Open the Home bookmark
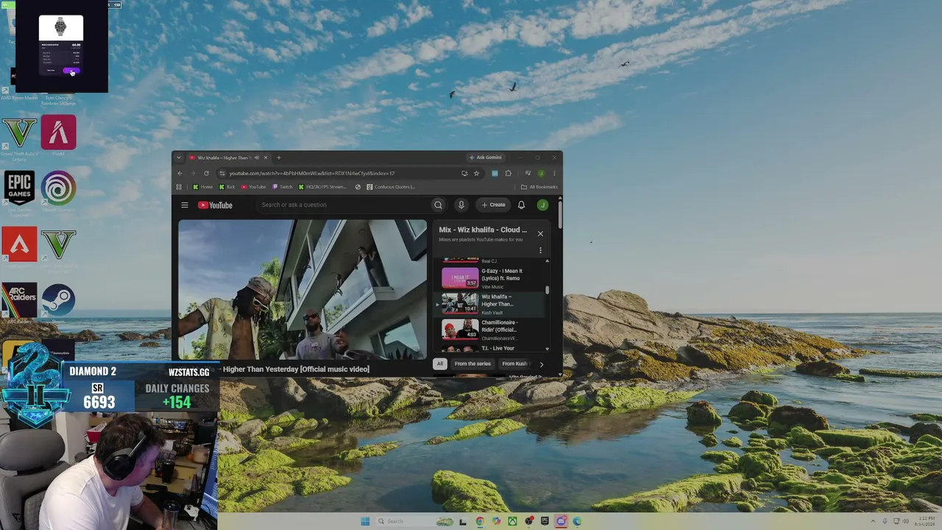This screenshot has width=942, height=530. (x=202, y=187)
